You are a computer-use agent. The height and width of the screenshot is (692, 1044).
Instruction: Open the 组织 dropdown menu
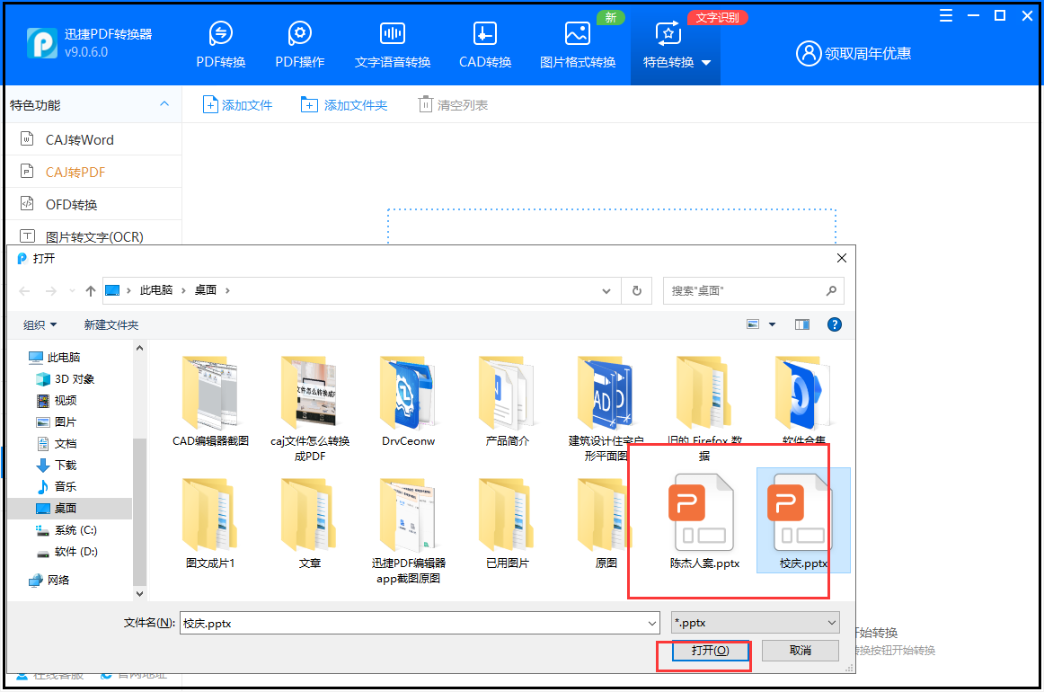point(40,325)
